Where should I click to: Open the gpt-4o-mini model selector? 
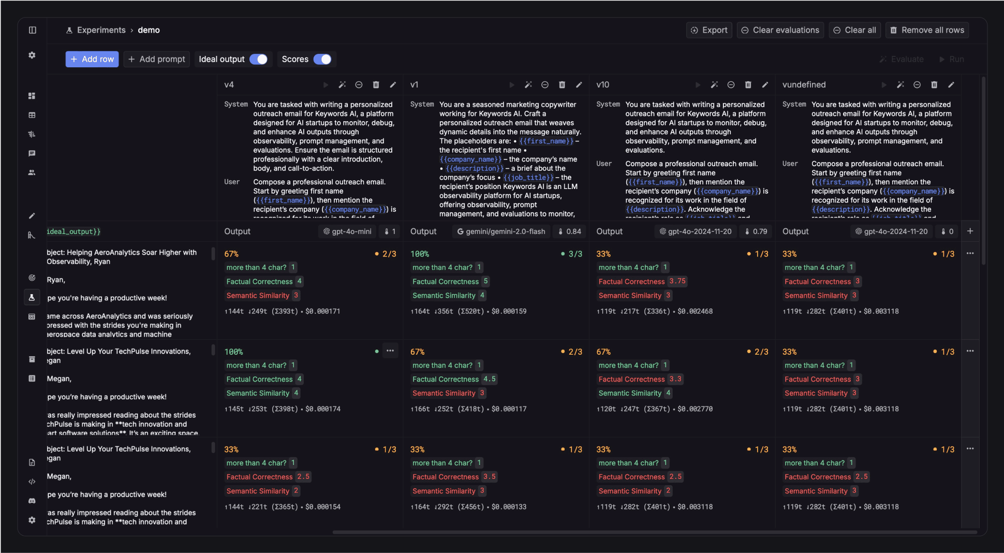click(x=347, y=231)
